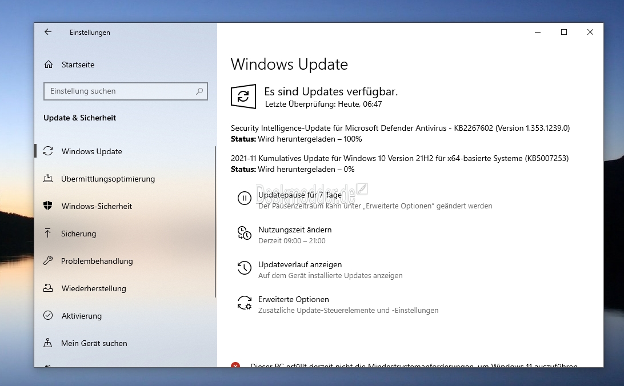Screen dimensions: 624x386
Task: Open the Aktivierung section
Action: tap(82, 316)
